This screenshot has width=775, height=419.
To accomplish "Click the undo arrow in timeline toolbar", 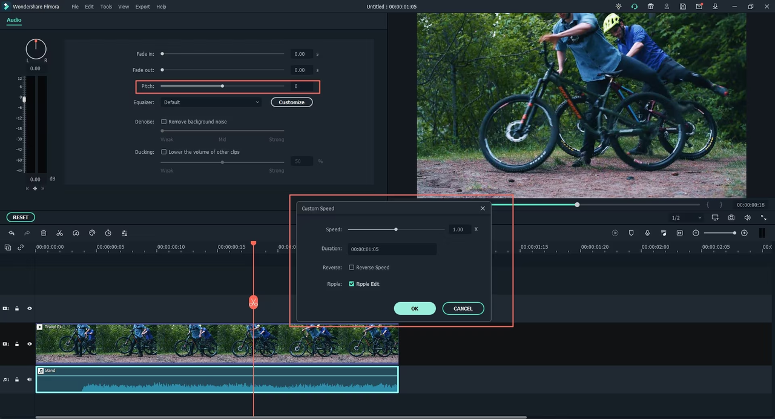I will pyautogui.click(x=12, y=233).
